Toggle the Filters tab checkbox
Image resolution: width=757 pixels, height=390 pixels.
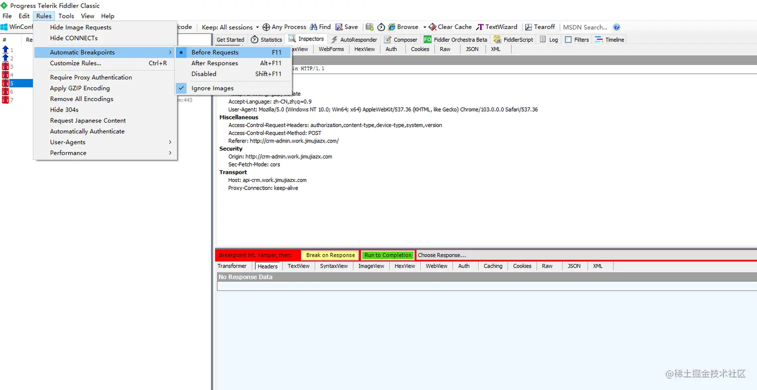coord(568,39)
